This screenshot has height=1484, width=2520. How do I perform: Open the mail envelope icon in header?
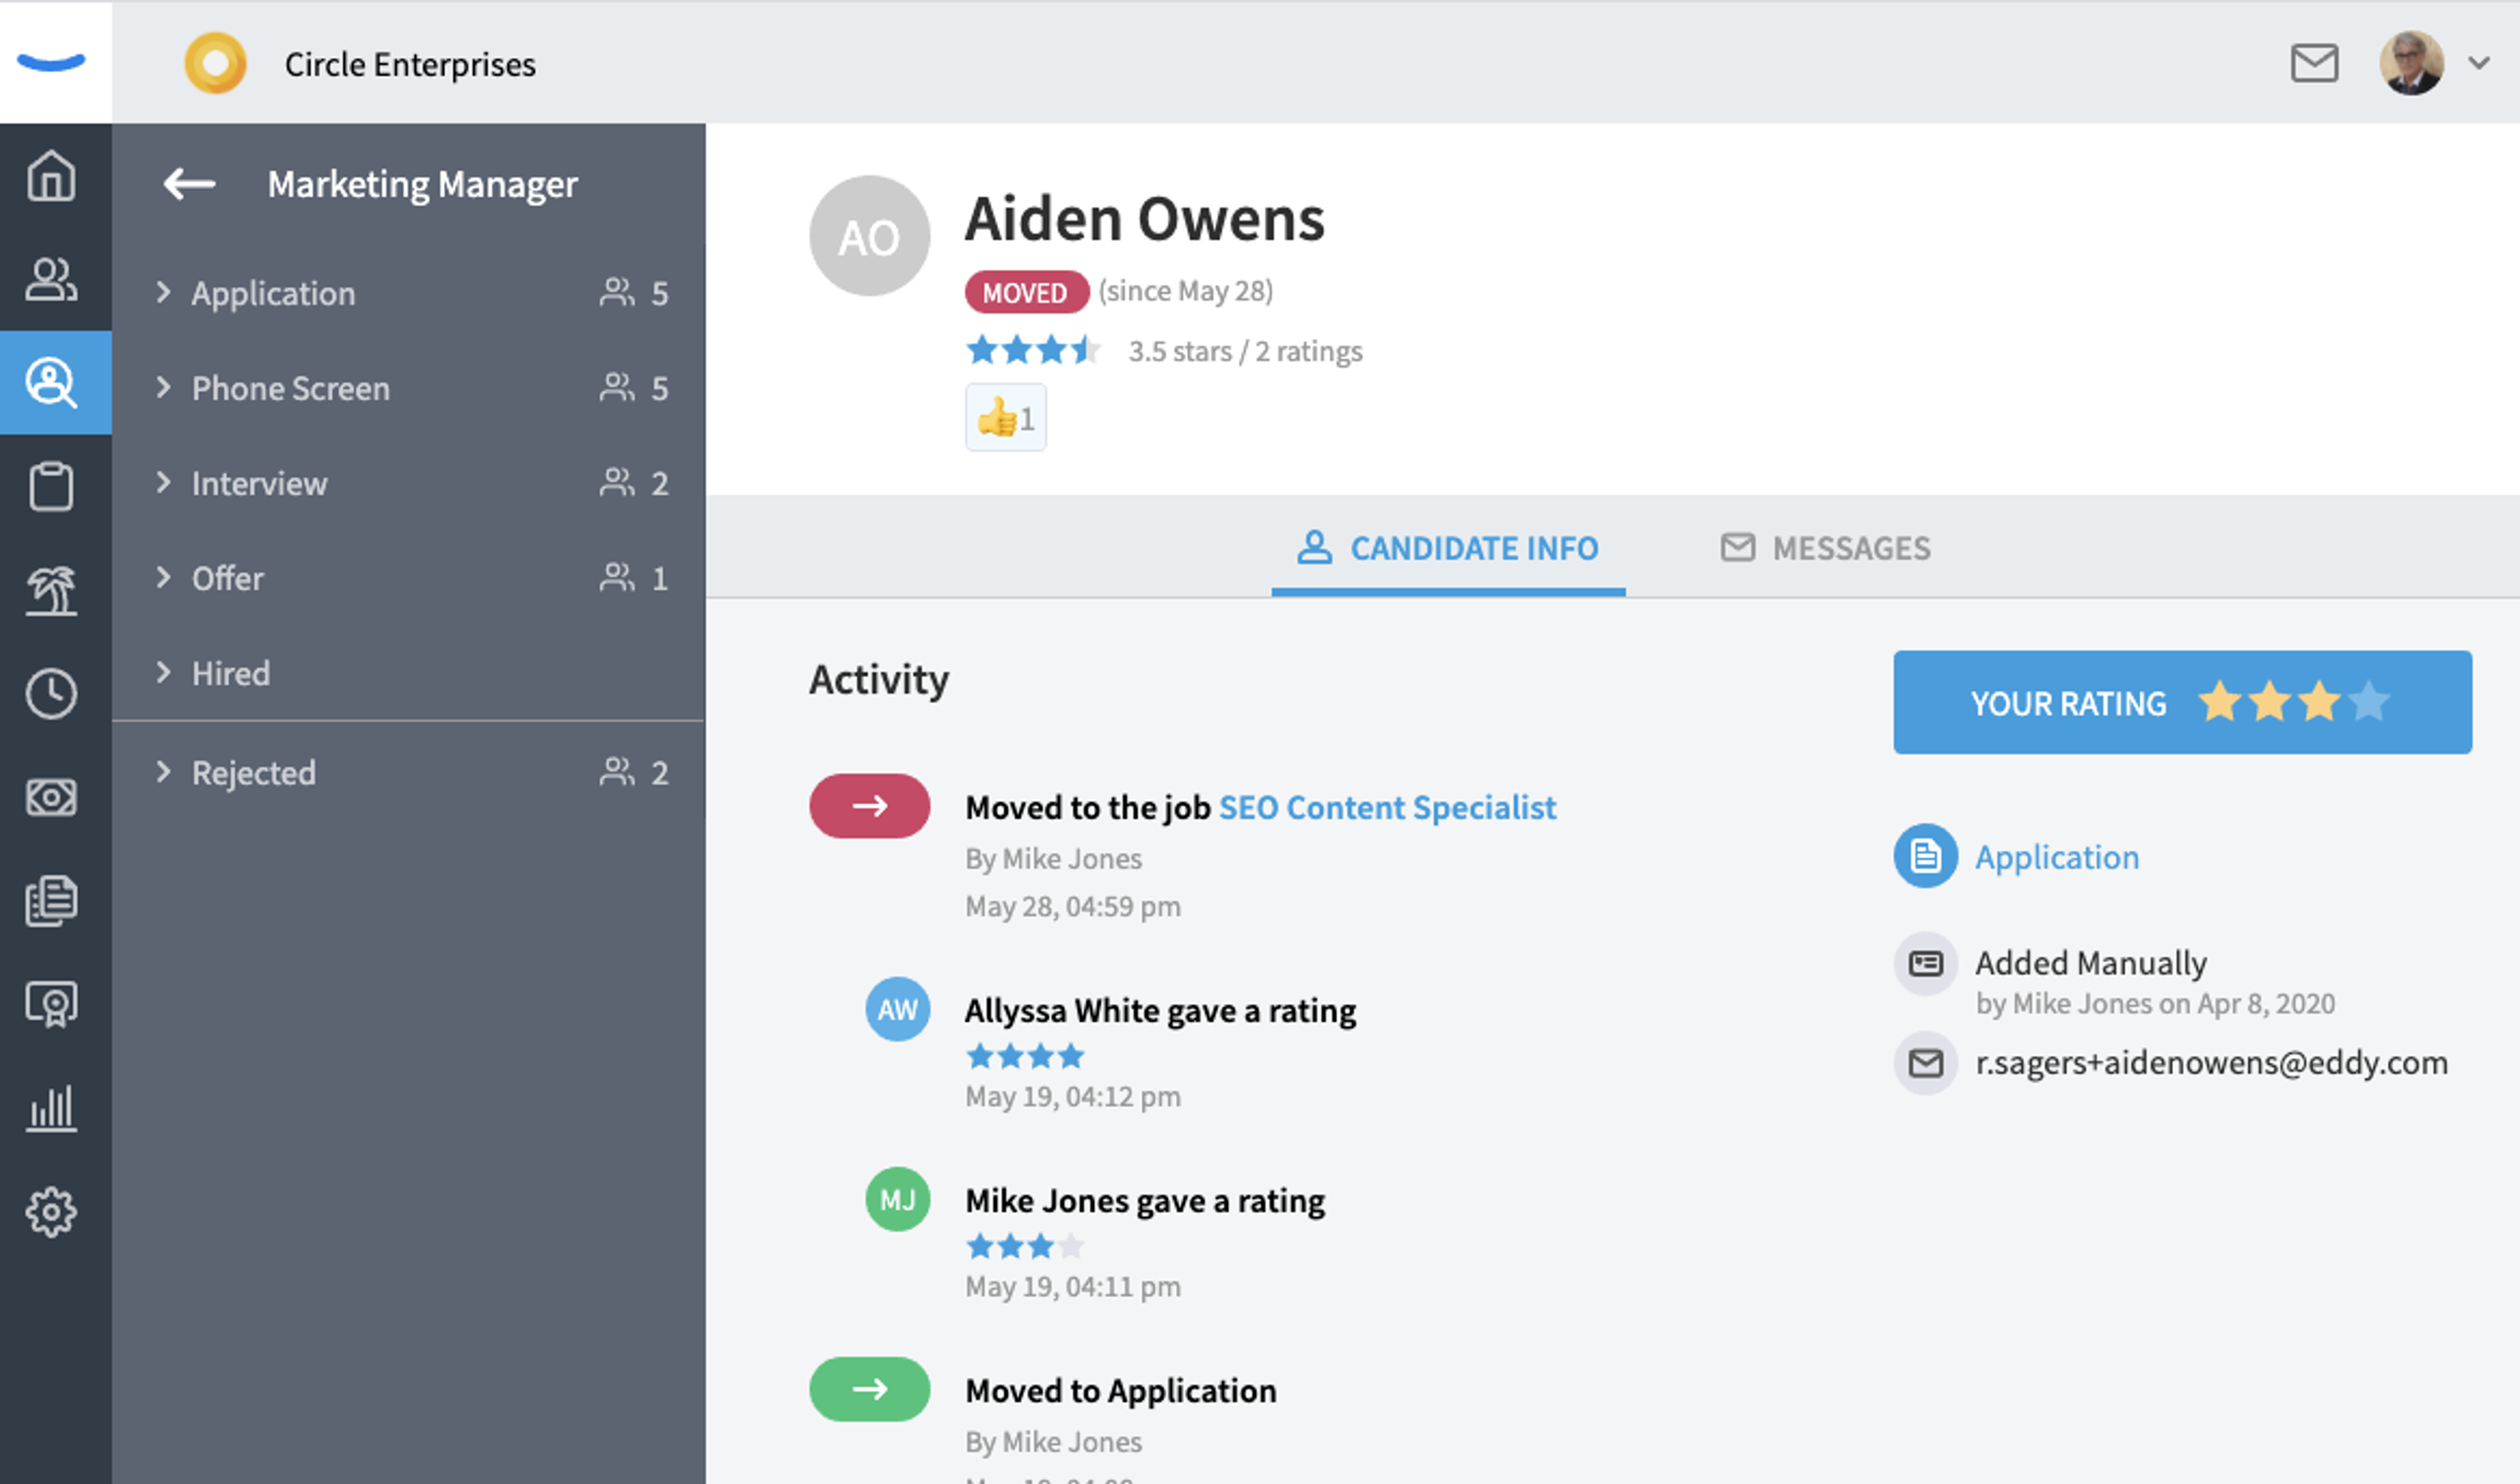click(2314, 63)
